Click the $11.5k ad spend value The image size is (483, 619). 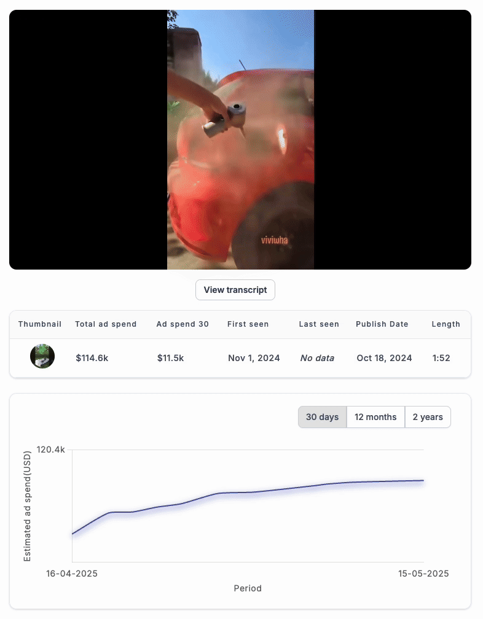pyautogui.click(x=171, y=358)
